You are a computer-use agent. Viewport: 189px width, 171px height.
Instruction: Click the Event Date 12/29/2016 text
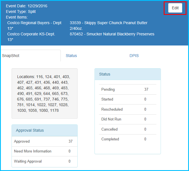coord(26,6)
